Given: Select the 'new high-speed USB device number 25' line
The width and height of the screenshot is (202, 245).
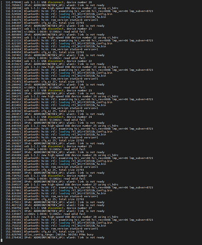Looking at the screenshot, I should (59, 126).
